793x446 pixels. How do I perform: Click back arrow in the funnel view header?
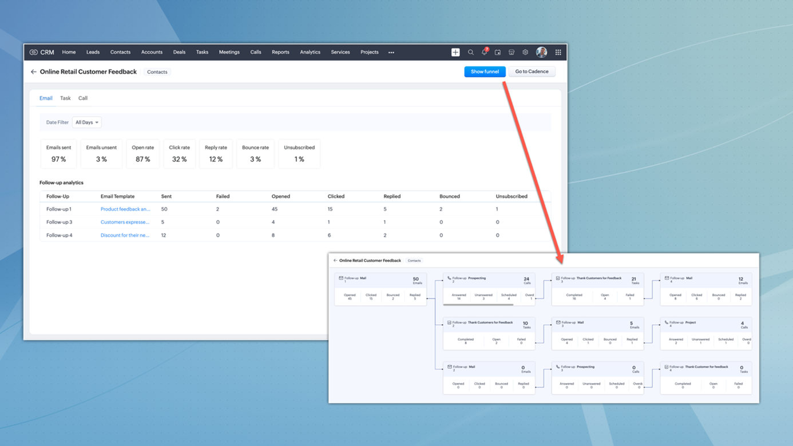[x=335, y=261]
